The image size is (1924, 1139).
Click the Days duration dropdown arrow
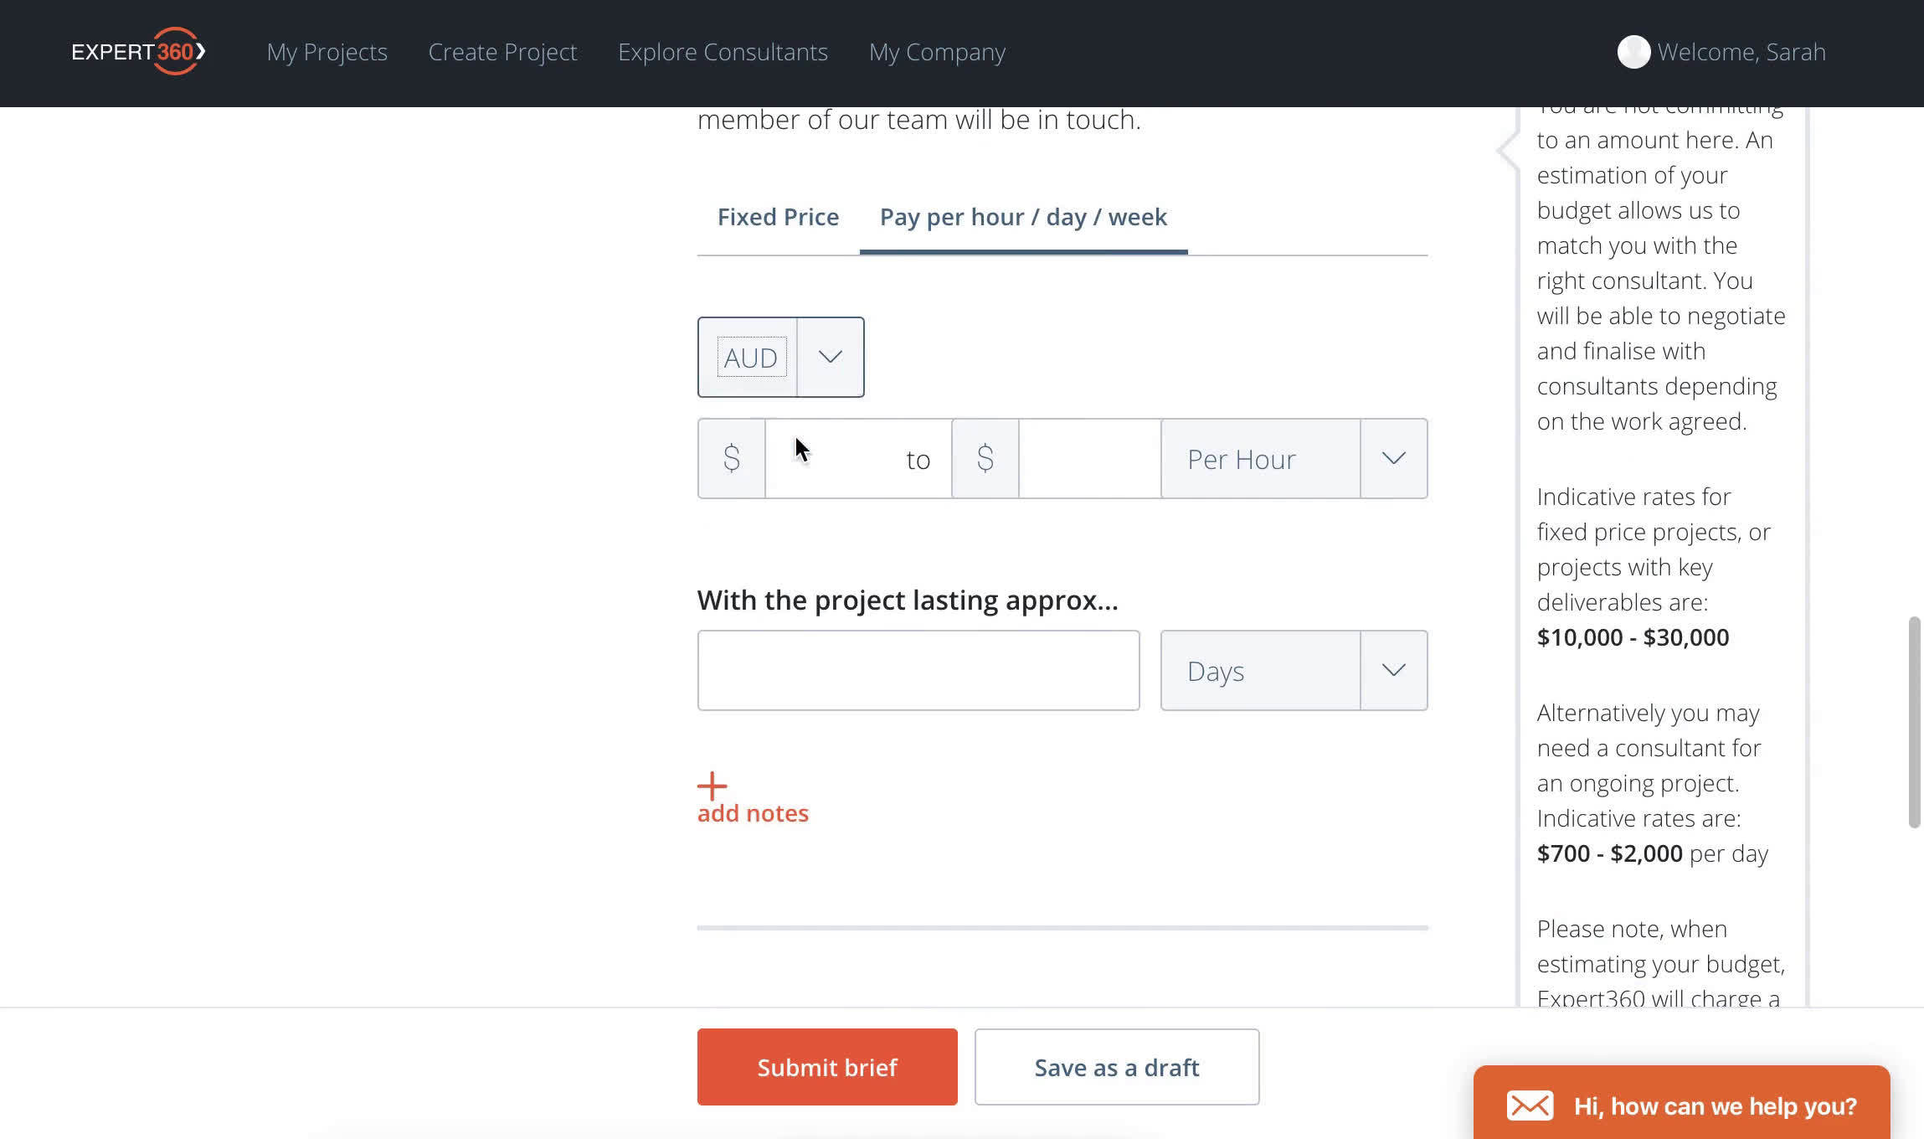[1394, 670]
